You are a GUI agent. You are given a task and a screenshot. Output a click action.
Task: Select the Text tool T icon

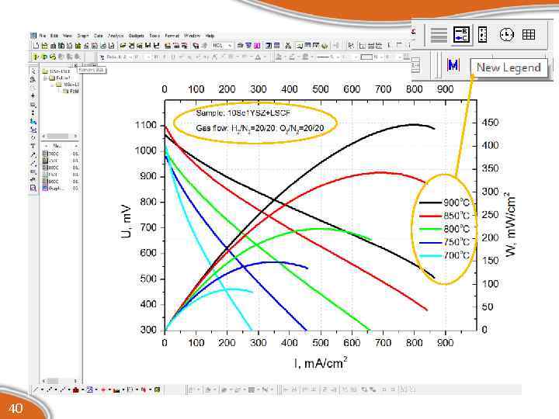pos(33,146)
